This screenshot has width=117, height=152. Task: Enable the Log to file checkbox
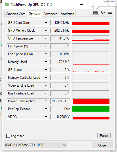tap(8, 136)
